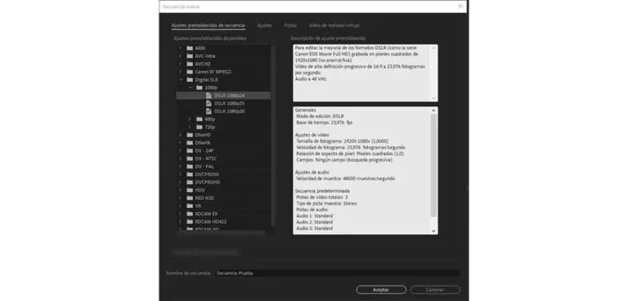Expand the XDCAM HD422 folder
The width and height of the screenshot is (628, 301).
pos(180,221)
